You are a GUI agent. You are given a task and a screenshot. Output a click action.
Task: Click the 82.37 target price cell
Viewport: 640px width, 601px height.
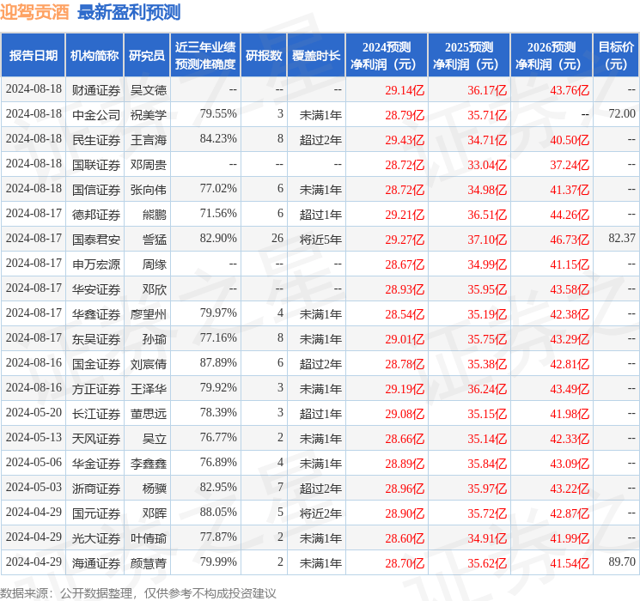[x=620, y=238]
